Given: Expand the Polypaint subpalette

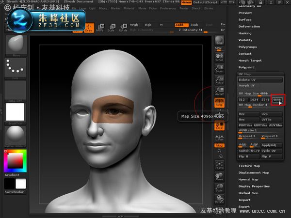Looking at the screenshot, I should (246, 67).
